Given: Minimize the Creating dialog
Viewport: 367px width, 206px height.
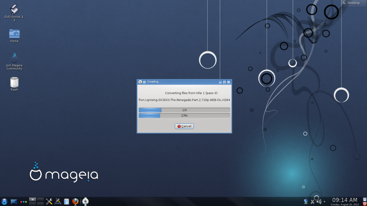Looking at the screenshot, I should point(220,82).
